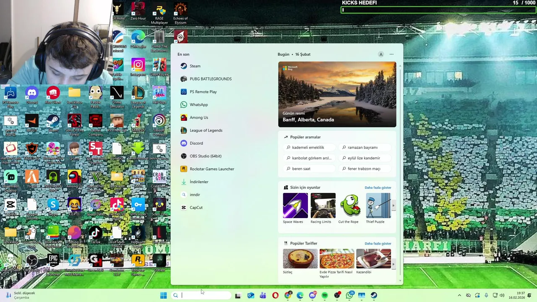
Task: Select the Lethal Company desktop icon
Action: click(x=95, y=125)
